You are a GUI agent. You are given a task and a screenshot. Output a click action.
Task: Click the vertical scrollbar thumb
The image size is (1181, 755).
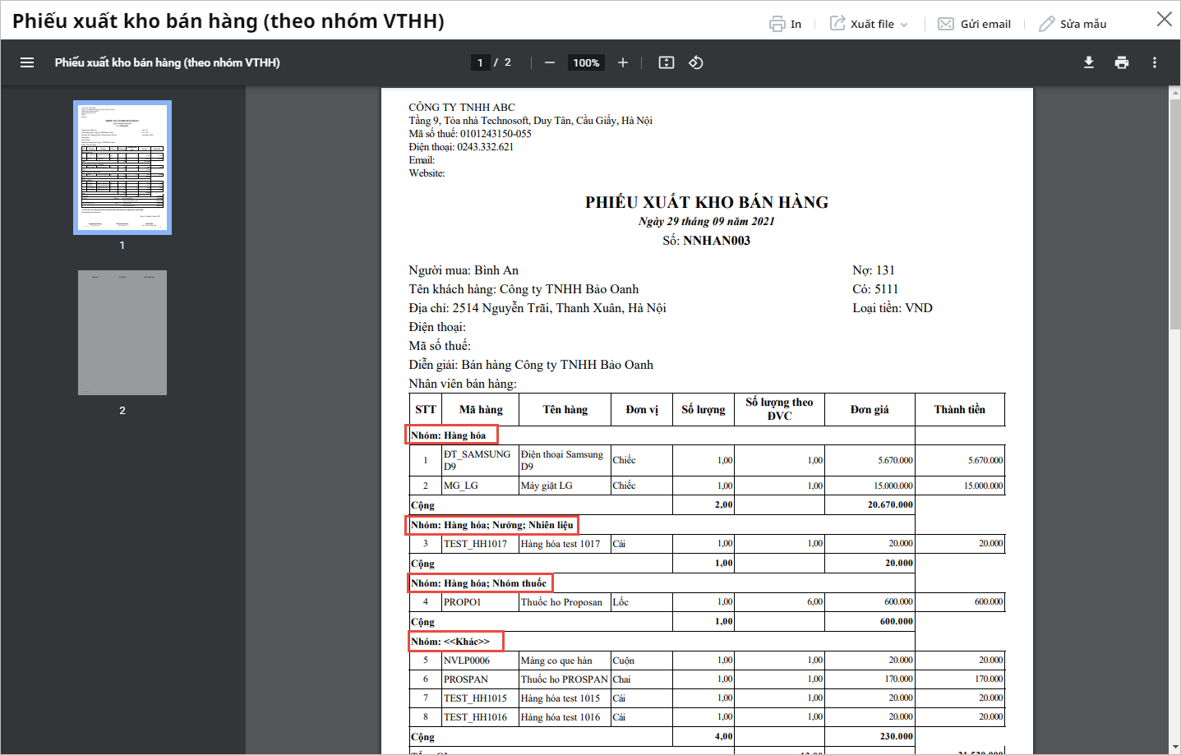(x=1174, y=214)
